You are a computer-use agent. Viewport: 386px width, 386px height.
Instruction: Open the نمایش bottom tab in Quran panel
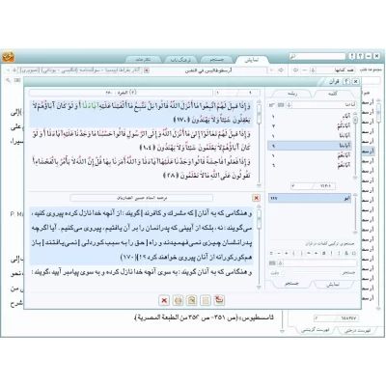(333, 285)
